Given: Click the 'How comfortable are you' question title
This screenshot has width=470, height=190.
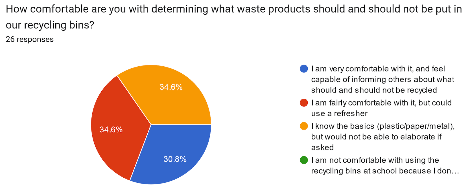Looking at the screenshot, I should pos(234,9).
